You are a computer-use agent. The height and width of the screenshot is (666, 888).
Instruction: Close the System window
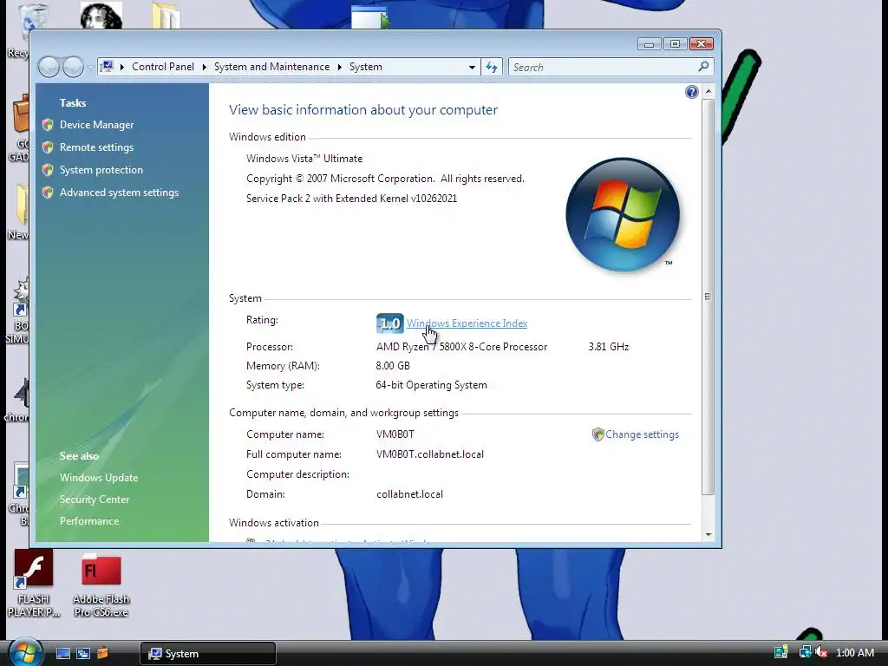tap(701, 44)
